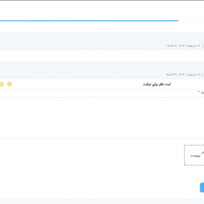
Task: Open the dashed پیوست attachment upload box
Action: 194,155
